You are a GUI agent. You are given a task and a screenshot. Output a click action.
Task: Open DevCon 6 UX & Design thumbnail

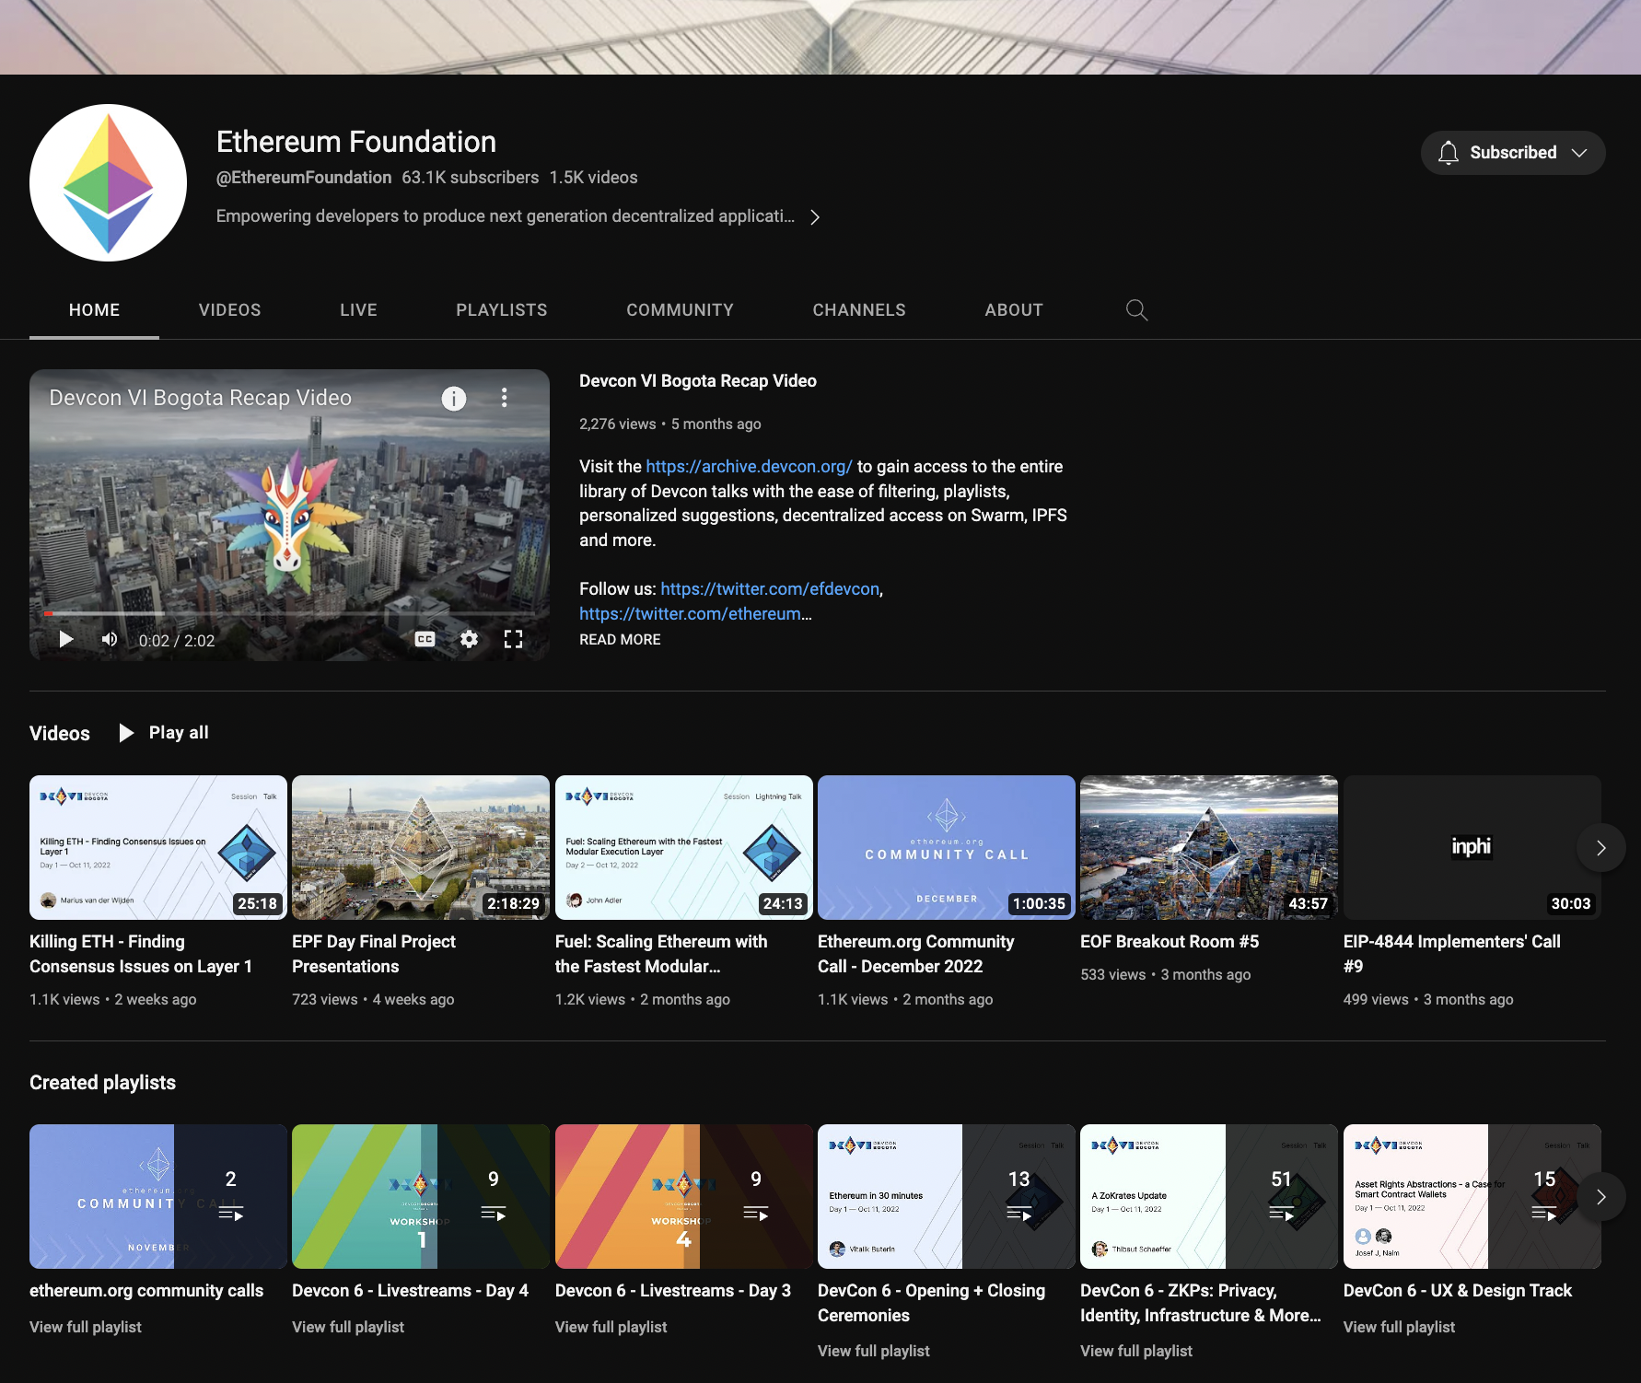1472,1196
